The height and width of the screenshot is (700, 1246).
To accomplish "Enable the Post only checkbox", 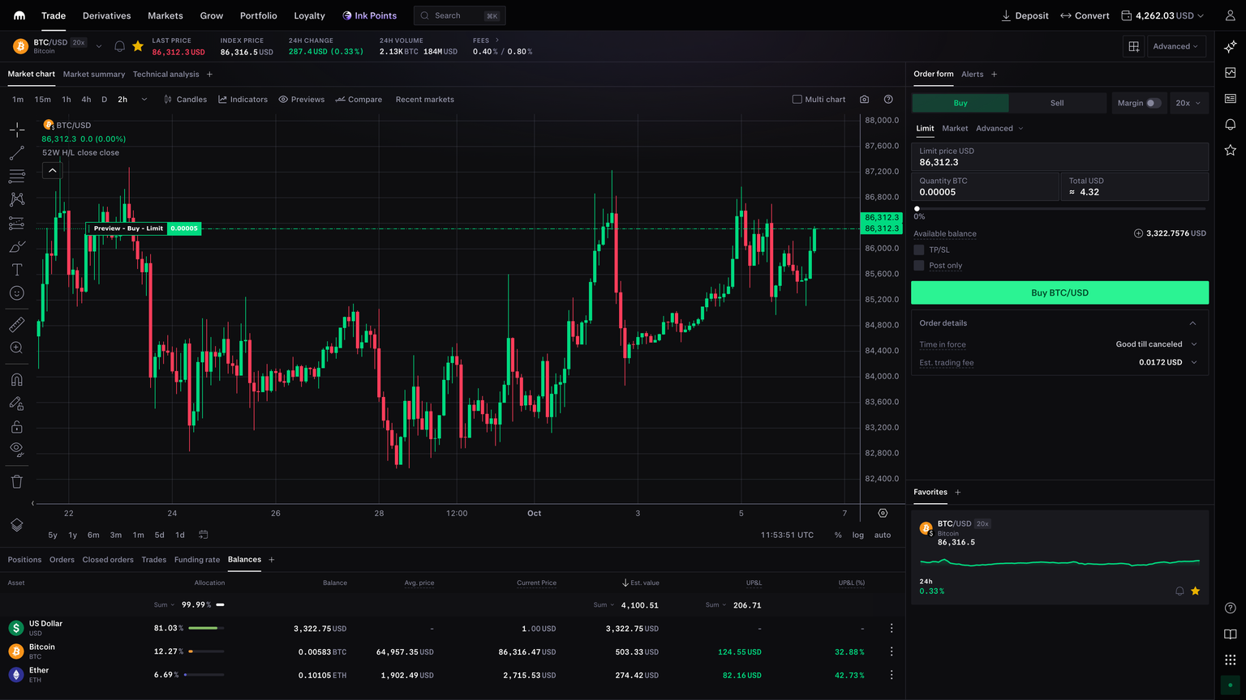I will point(919,265).
